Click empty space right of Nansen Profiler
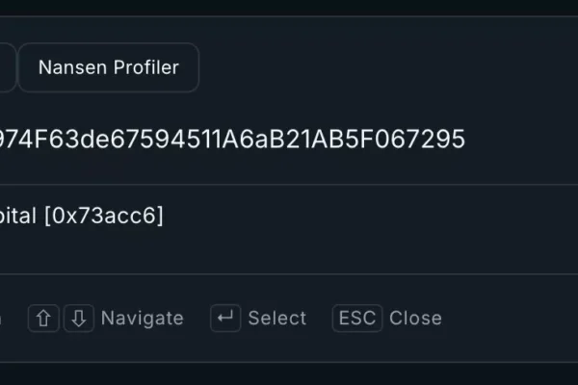The height and width of the screenshot is (385, 578). (x=385, y=67)
